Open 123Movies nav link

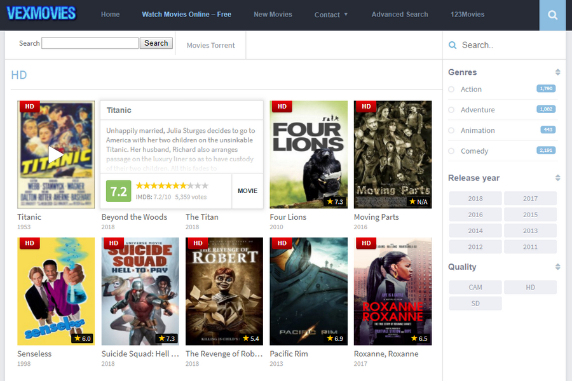(467, 15)
